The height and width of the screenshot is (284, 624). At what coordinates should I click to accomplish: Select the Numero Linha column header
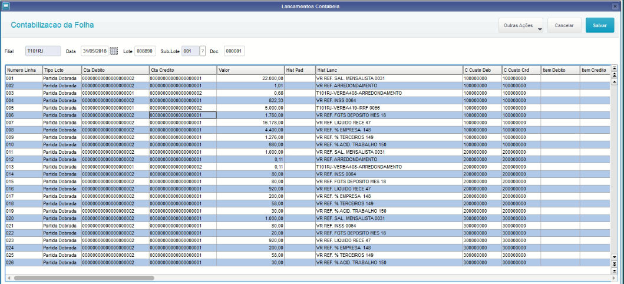(24, 70)
